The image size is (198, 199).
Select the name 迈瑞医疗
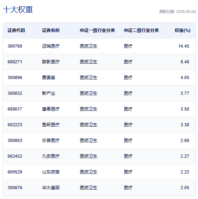[x=51, y=46]
